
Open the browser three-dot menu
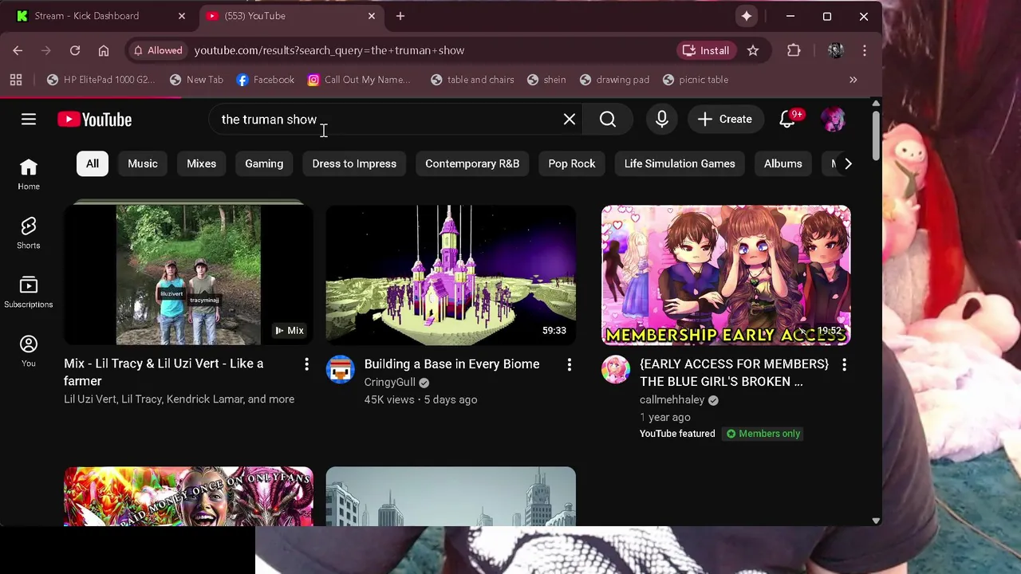pyautogui.click(x=865, y=50)
